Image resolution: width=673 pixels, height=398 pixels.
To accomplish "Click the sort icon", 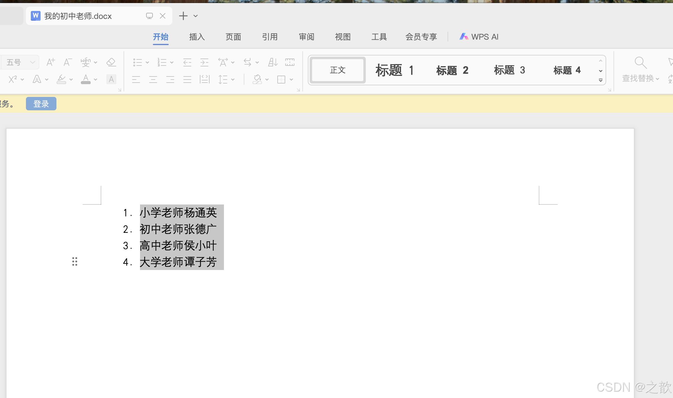I will 273,62.
